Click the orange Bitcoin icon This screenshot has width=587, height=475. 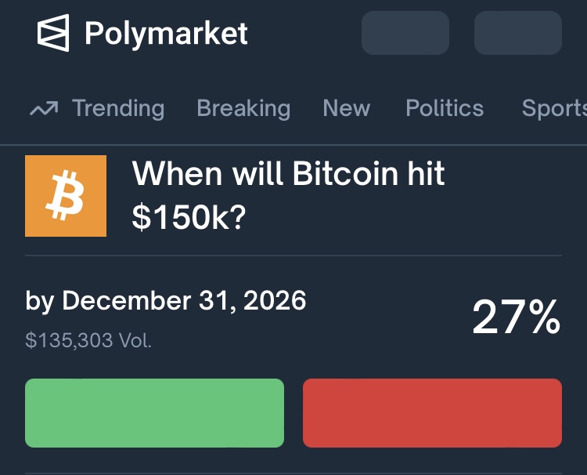pos(66,196)
